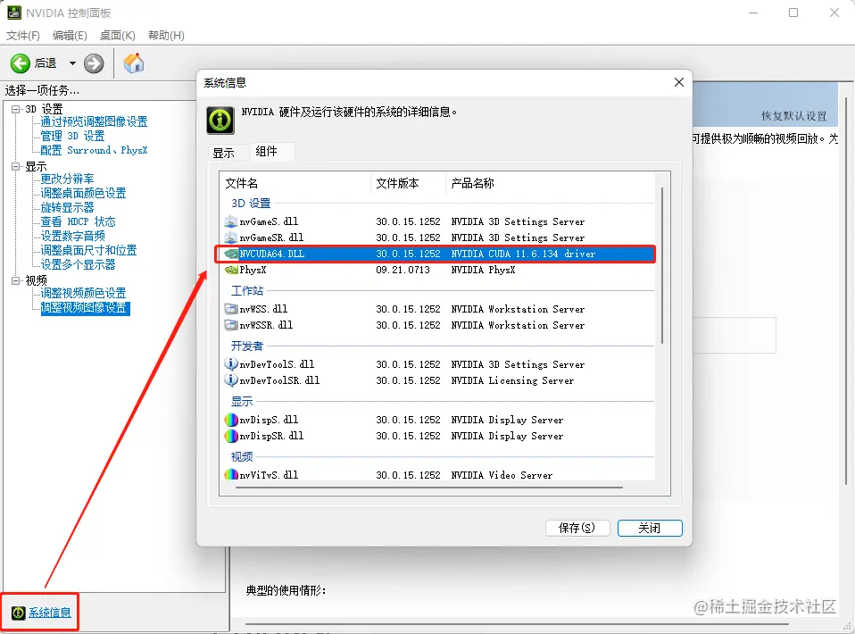Click the nvDevToolSR.dll info icon

tap(230, 380)
